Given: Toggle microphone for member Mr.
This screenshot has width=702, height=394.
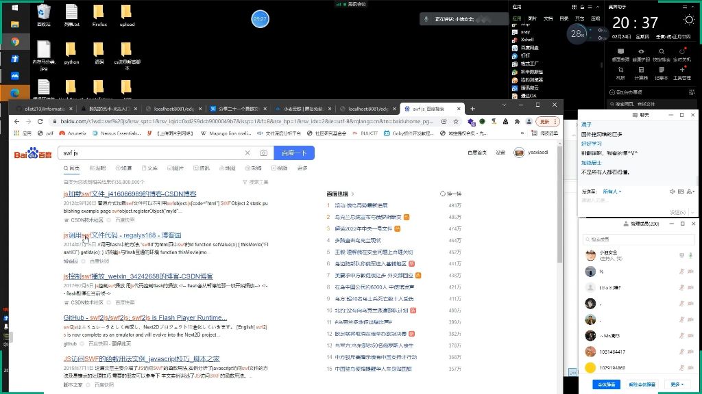Looking at the screenshot, I should pyautogui.click(x=681, y=336).
